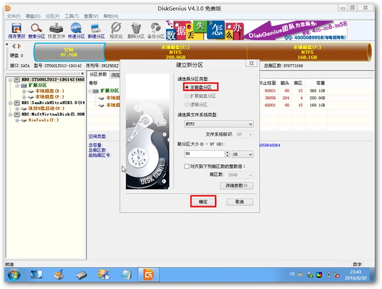Open the 文件(F) menu
Image resolution: width=382 pixels, height=289 pixels.
(x=13, y=16)
